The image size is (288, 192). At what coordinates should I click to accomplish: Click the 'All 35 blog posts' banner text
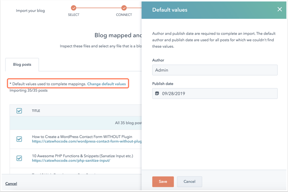click(128, 123)
